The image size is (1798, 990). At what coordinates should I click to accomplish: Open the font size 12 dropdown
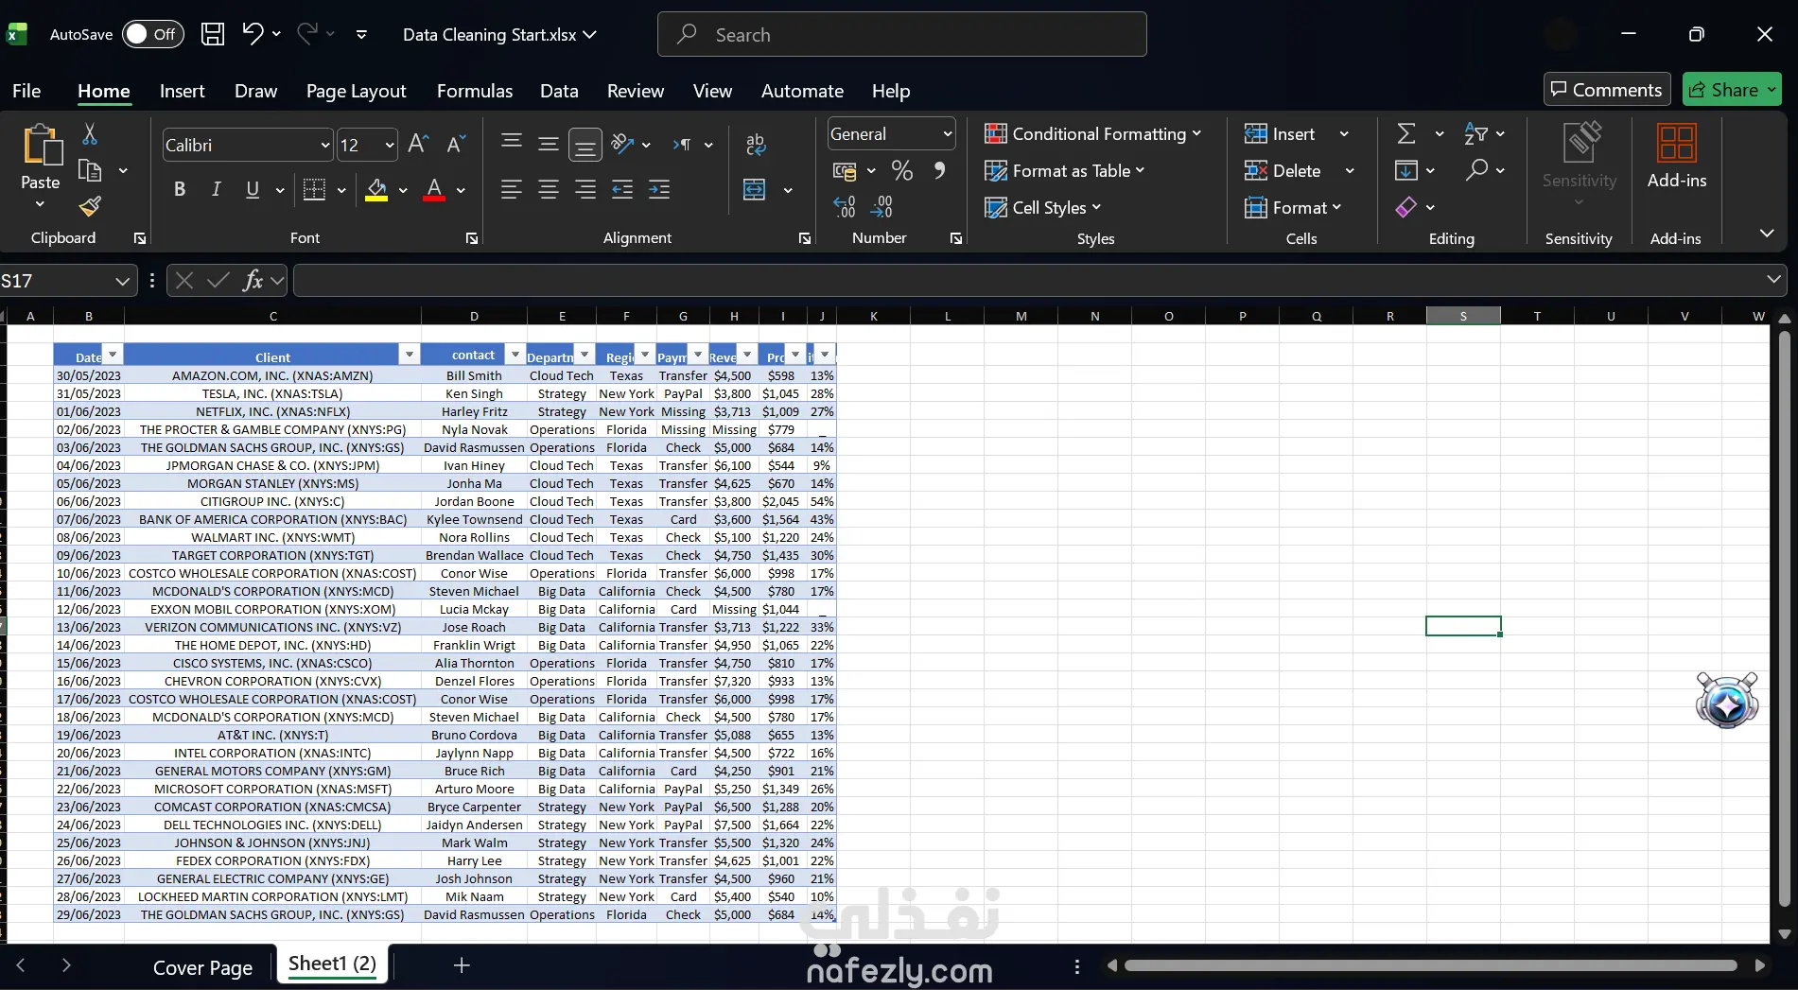[389, 146]
